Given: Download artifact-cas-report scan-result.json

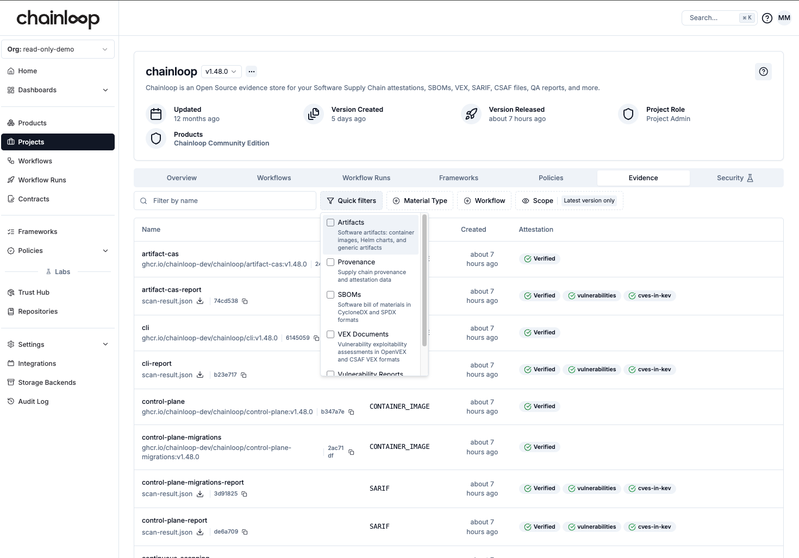Looking at the screenshot, I should [200, 301].
